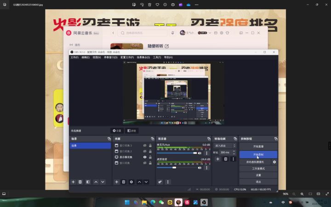Open scene filters icon in the 场景 panel footer
This screenshot has width=331, height=207.
[x=88, y=182]
